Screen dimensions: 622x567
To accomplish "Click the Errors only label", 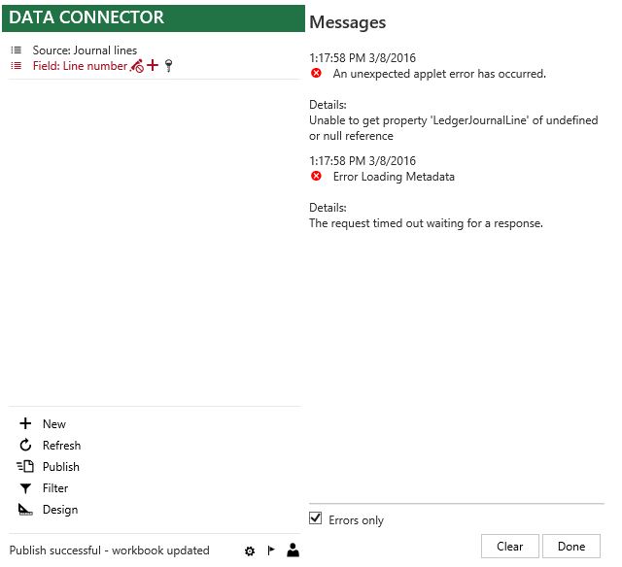I will [x=357, y=520].
